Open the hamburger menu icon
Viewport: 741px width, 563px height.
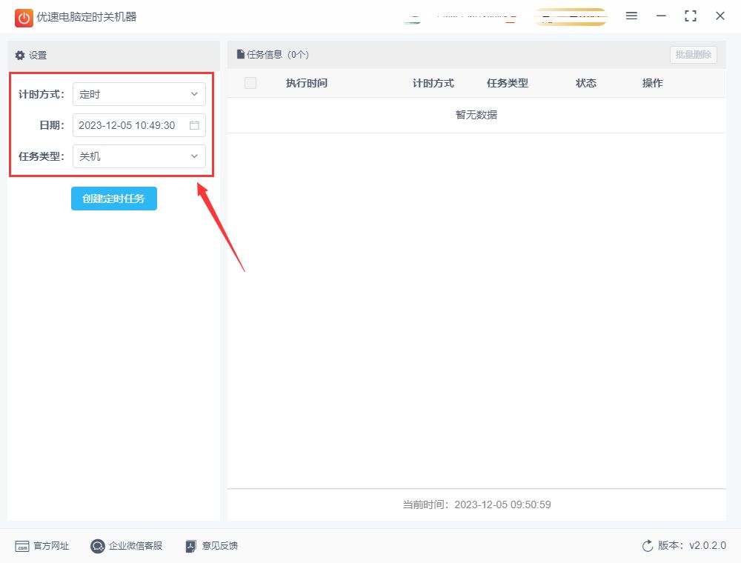(631, 16)
